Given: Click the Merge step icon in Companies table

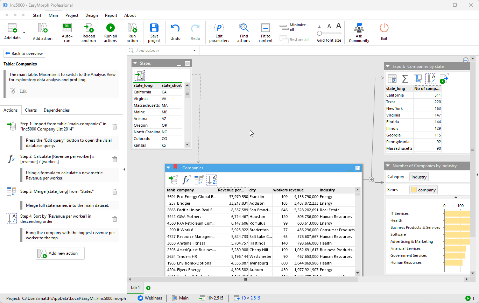Looking at the screenshot, I should pyautogui.click(x=198, y=179).
